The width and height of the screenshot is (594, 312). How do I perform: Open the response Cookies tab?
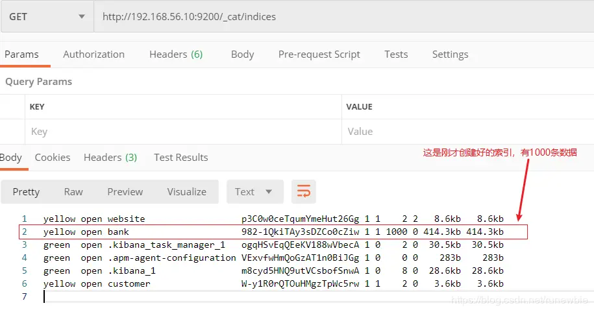(53, 158)
